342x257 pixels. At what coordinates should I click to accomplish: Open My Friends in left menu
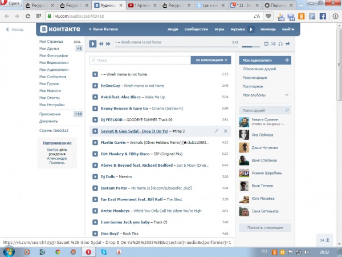49,49
